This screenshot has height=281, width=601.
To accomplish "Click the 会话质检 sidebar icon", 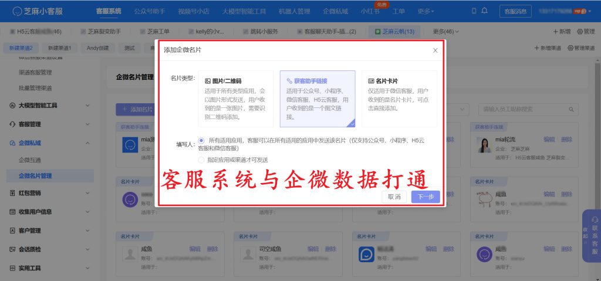I will pyautogui.click(x=12, y=249).
